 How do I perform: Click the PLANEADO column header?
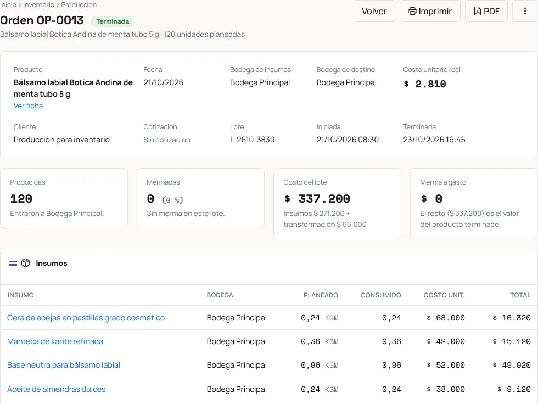pyautogui.click(x=321, y=295)
